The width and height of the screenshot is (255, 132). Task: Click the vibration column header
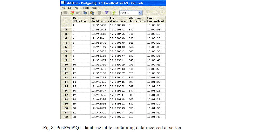[137, 20]
